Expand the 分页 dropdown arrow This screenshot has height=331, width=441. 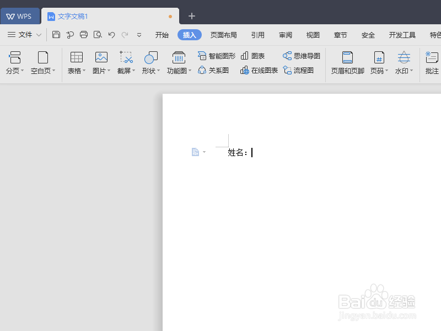pos(23,71)
